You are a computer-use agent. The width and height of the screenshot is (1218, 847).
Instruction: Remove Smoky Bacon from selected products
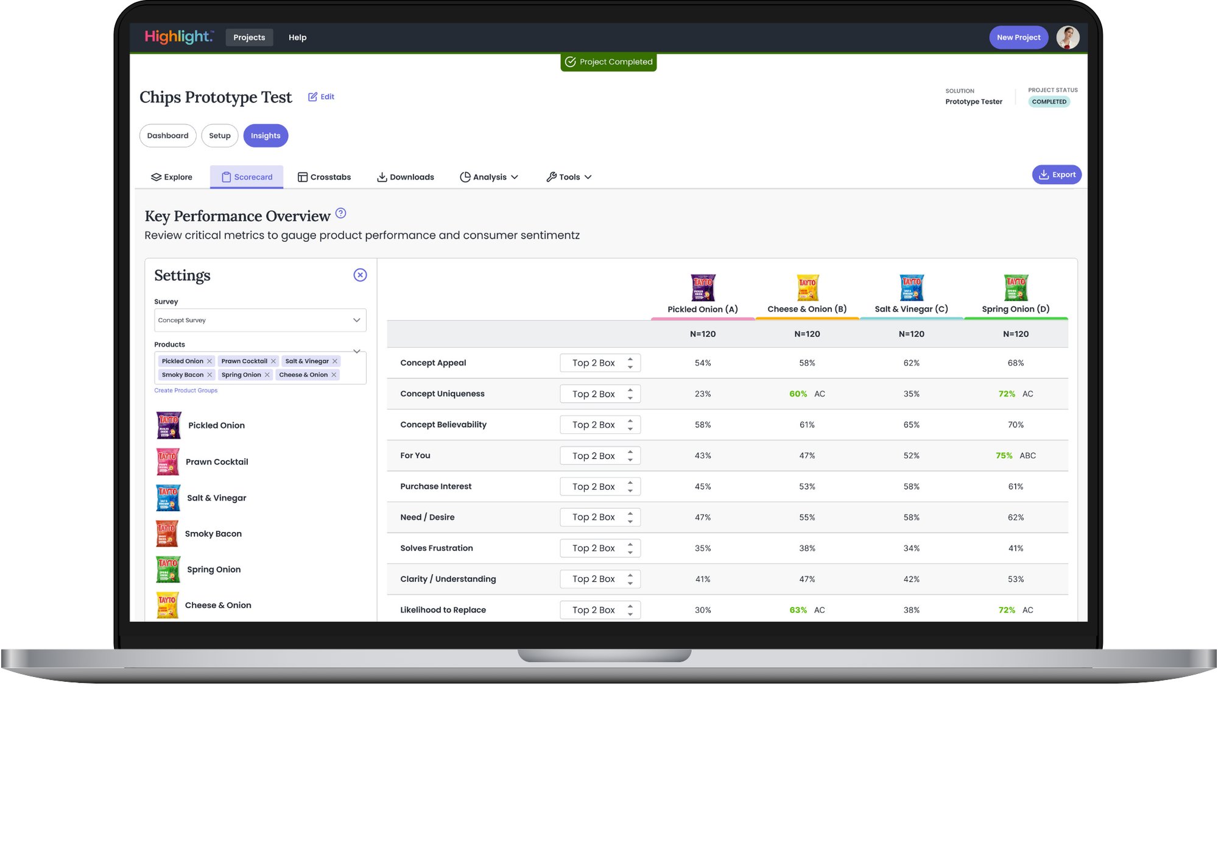coord(210,375)
